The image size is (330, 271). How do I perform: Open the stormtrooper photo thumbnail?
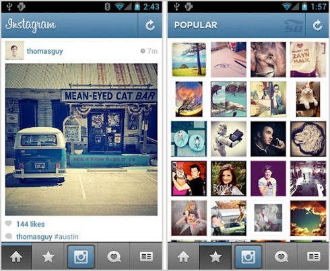228,139
